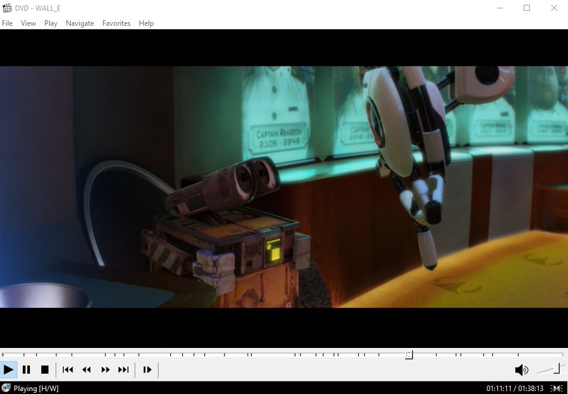Step forward one frame
Screen dimensions: 568x394
tap(147, 369)
